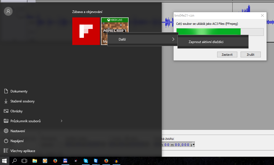Launch the Minecraft Xbox Live tile
The width and height of the screenshot is (274, 165).
(x=115, y=31)
